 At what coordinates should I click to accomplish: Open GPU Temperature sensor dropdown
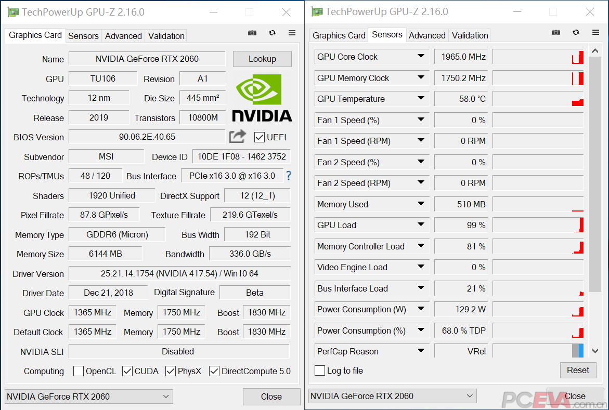(421, 99)
